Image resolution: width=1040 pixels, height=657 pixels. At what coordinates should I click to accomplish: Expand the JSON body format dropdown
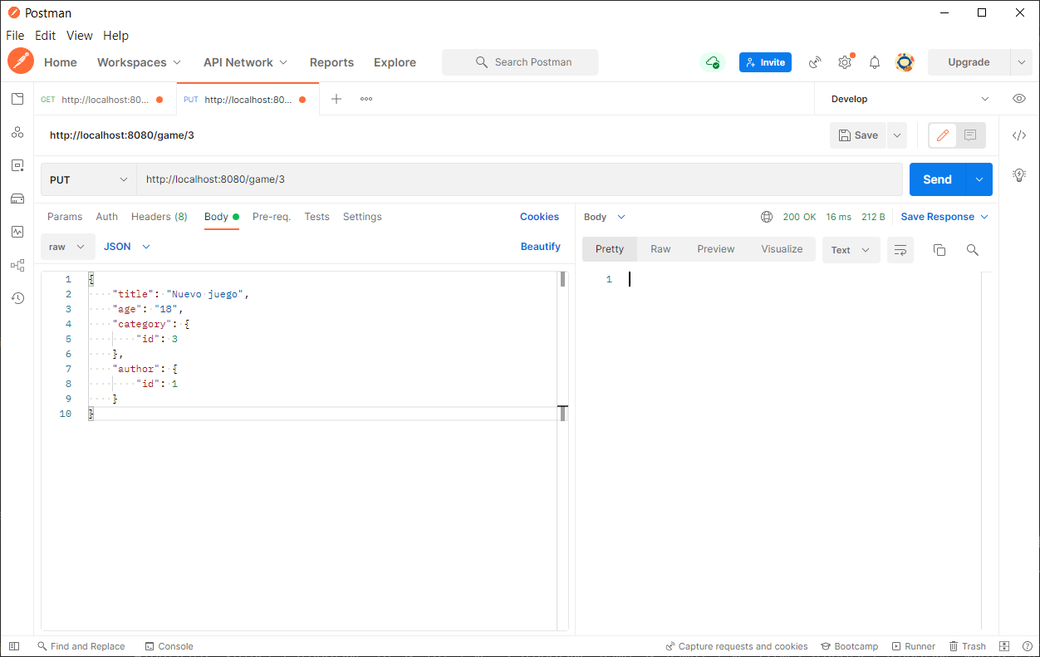127,247
